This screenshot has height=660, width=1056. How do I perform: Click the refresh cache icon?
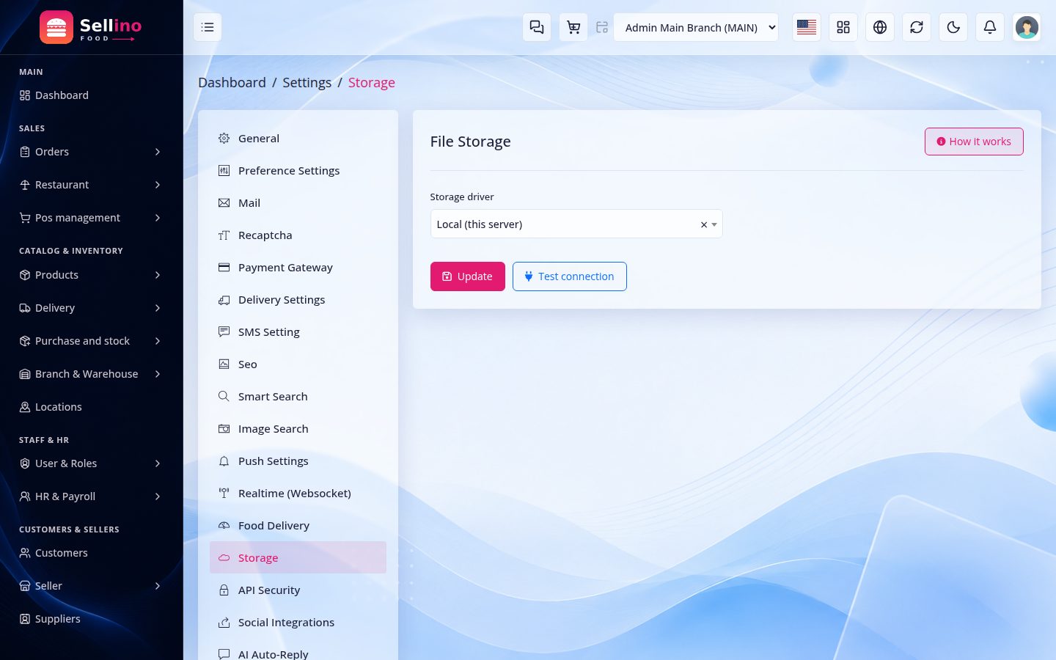[917, 27]
